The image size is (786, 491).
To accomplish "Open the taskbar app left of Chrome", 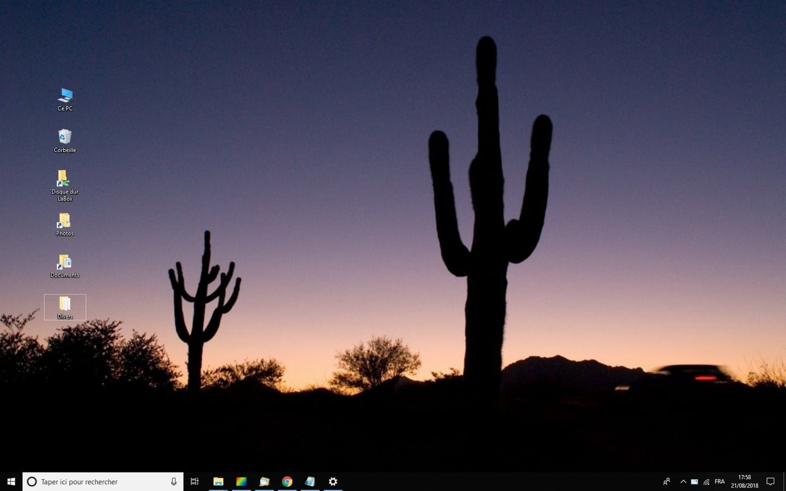I will 265,482.
